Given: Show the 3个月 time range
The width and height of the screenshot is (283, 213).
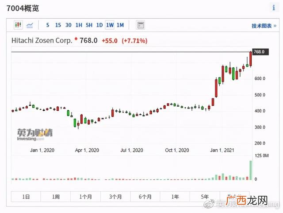Looking at the screenshot, I should 115,197.
